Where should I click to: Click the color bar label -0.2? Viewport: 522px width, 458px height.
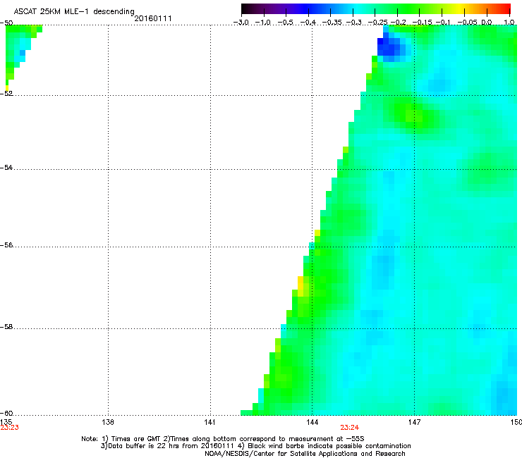[399, 23]
